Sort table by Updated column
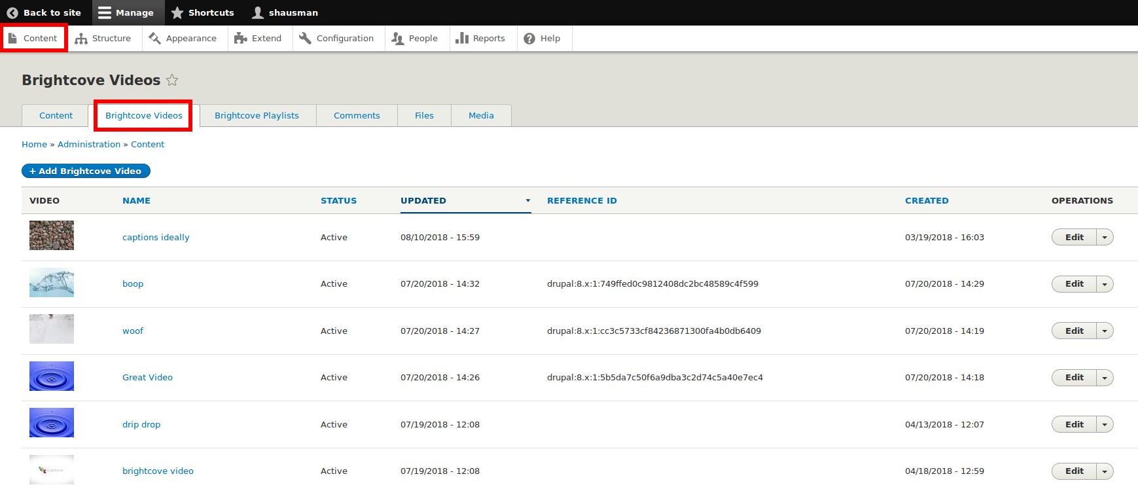This screenshot has width=1138, height=489. point(423,200)
